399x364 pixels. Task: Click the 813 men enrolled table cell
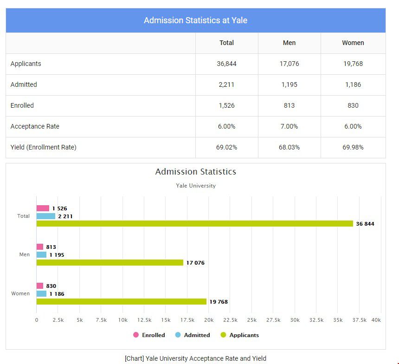pos(290,105)
